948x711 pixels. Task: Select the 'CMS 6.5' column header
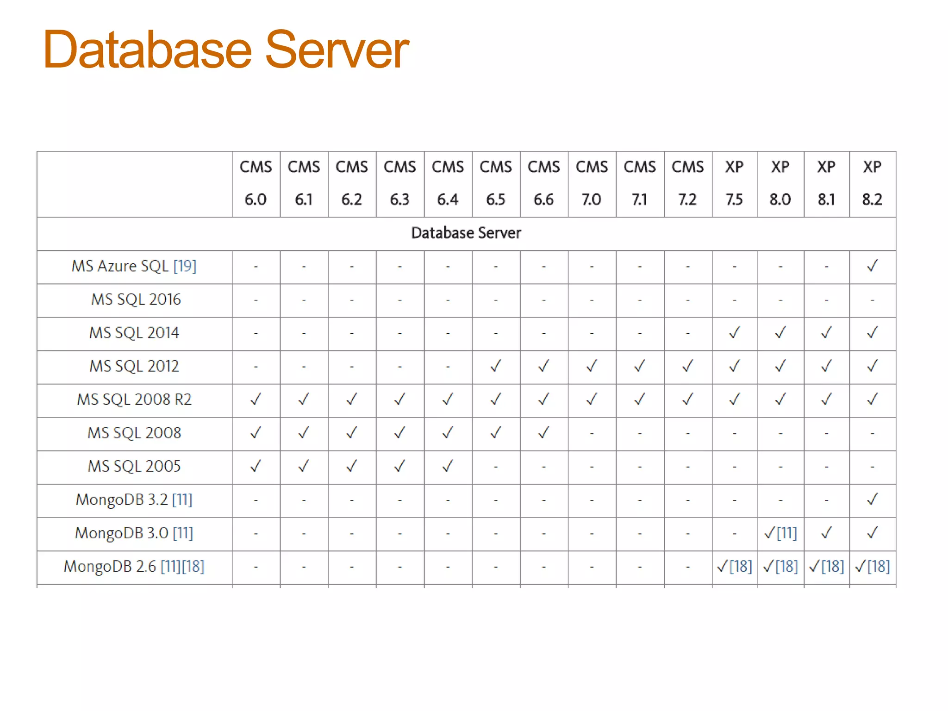(496, 184)
